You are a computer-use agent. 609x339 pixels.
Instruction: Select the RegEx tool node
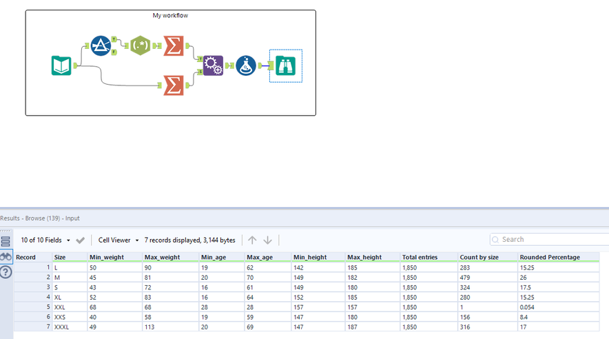pos(141,45)
